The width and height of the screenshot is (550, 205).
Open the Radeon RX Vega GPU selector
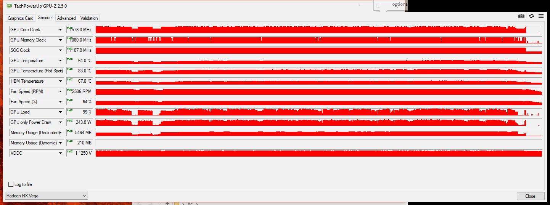click(x=46, y=196)
